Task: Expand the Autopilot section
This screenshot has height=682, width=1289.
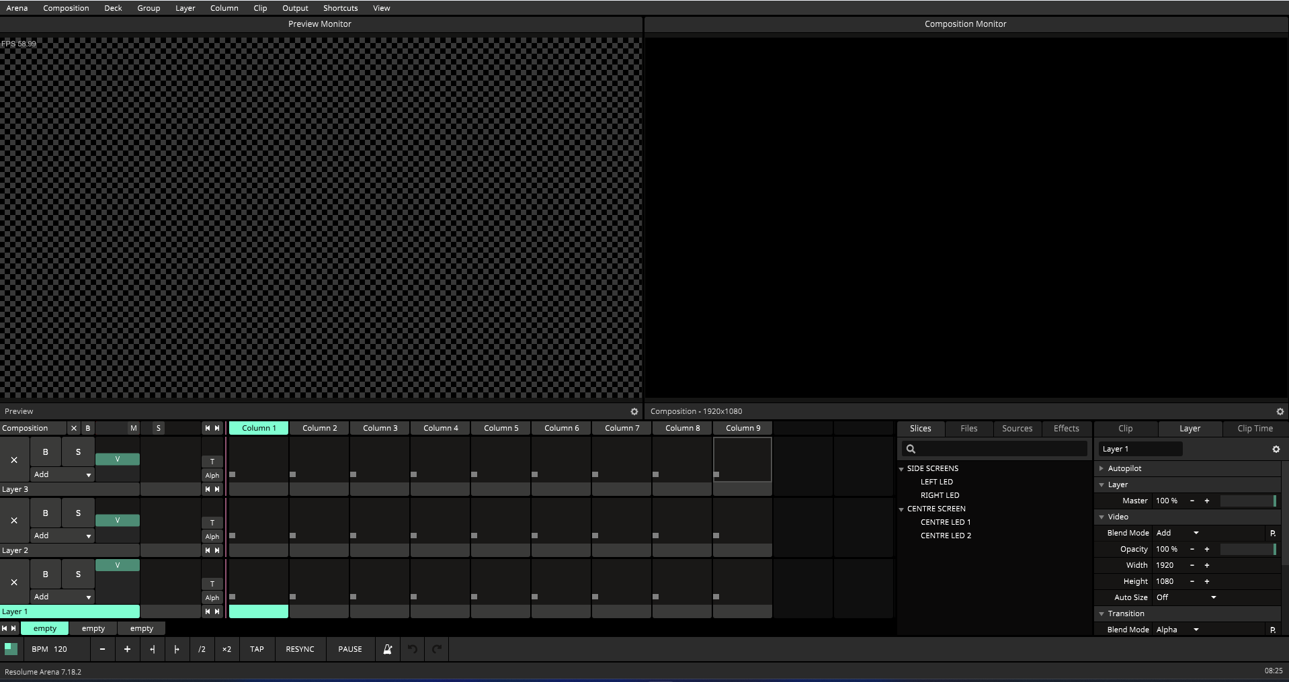Action: pos(1101,468)
